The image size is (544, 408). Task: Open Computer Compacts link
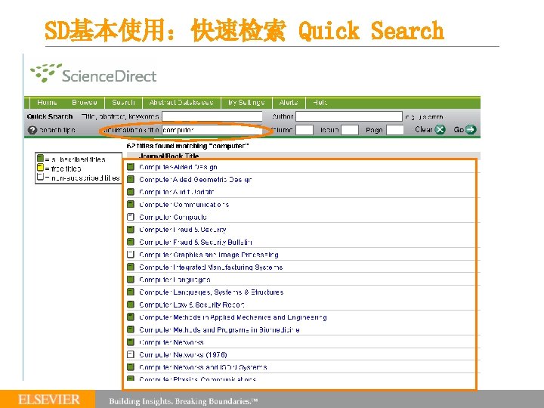tap(173, 217)
